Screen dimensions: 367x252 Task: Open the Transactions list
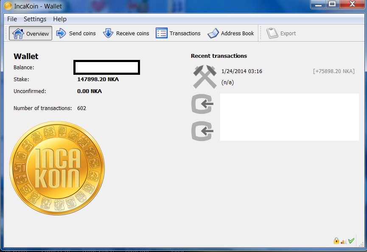(x=178, y=33)
